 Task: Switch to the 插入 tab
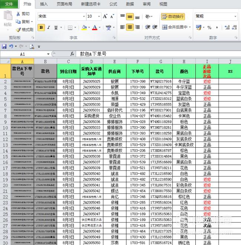[x=44, y=4]
